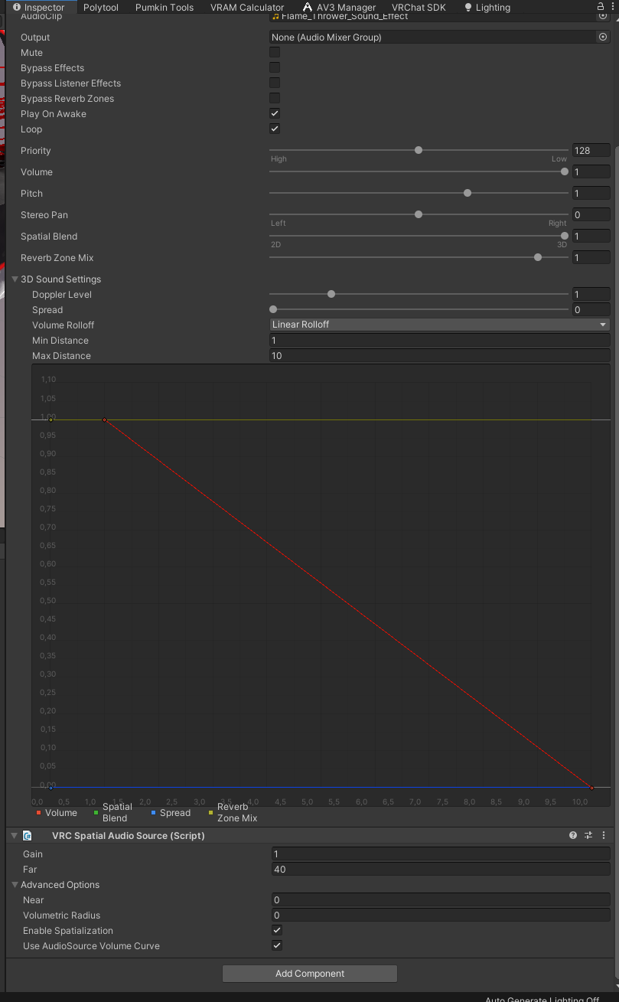This screenshot has width=619, height=1002.
Task: Collapse the Advanced Options foldout
Action: click(15, 885)
